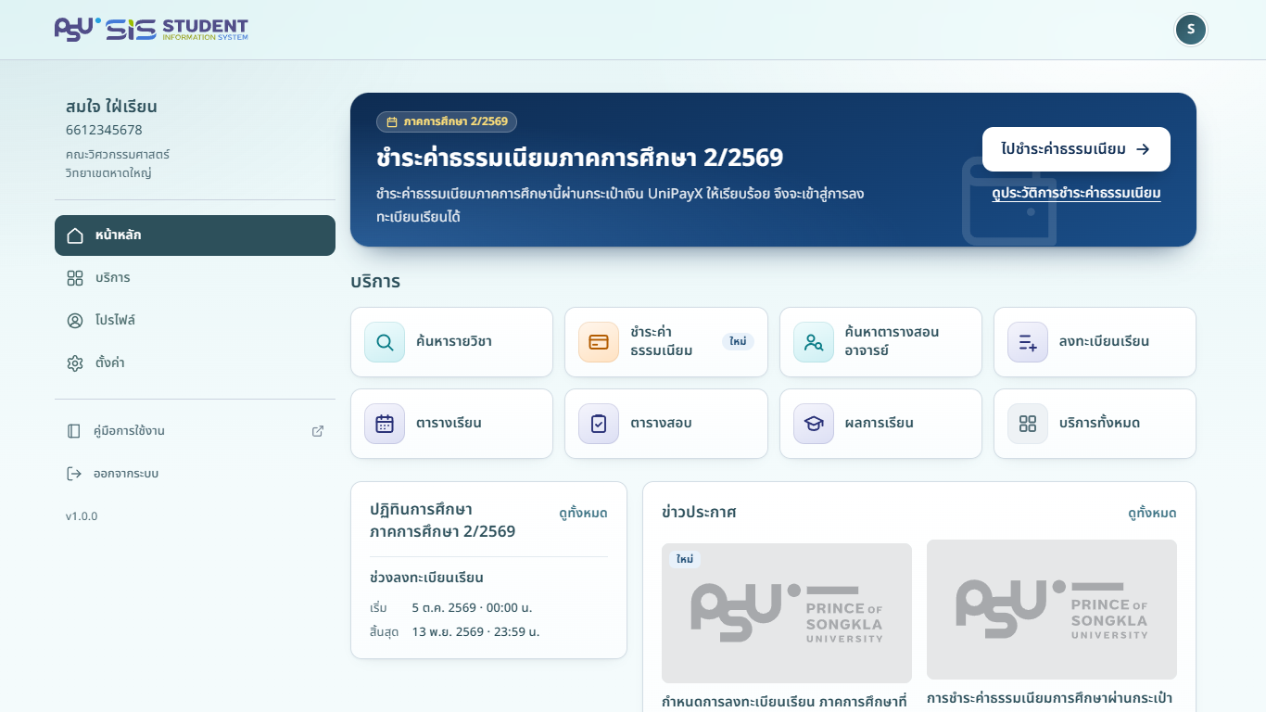Click the person search icon on ค้นหาตารางสอนอาจารย์
Image resolution: width=1266 pixels, height=712 pixels.
click(814, 342)
